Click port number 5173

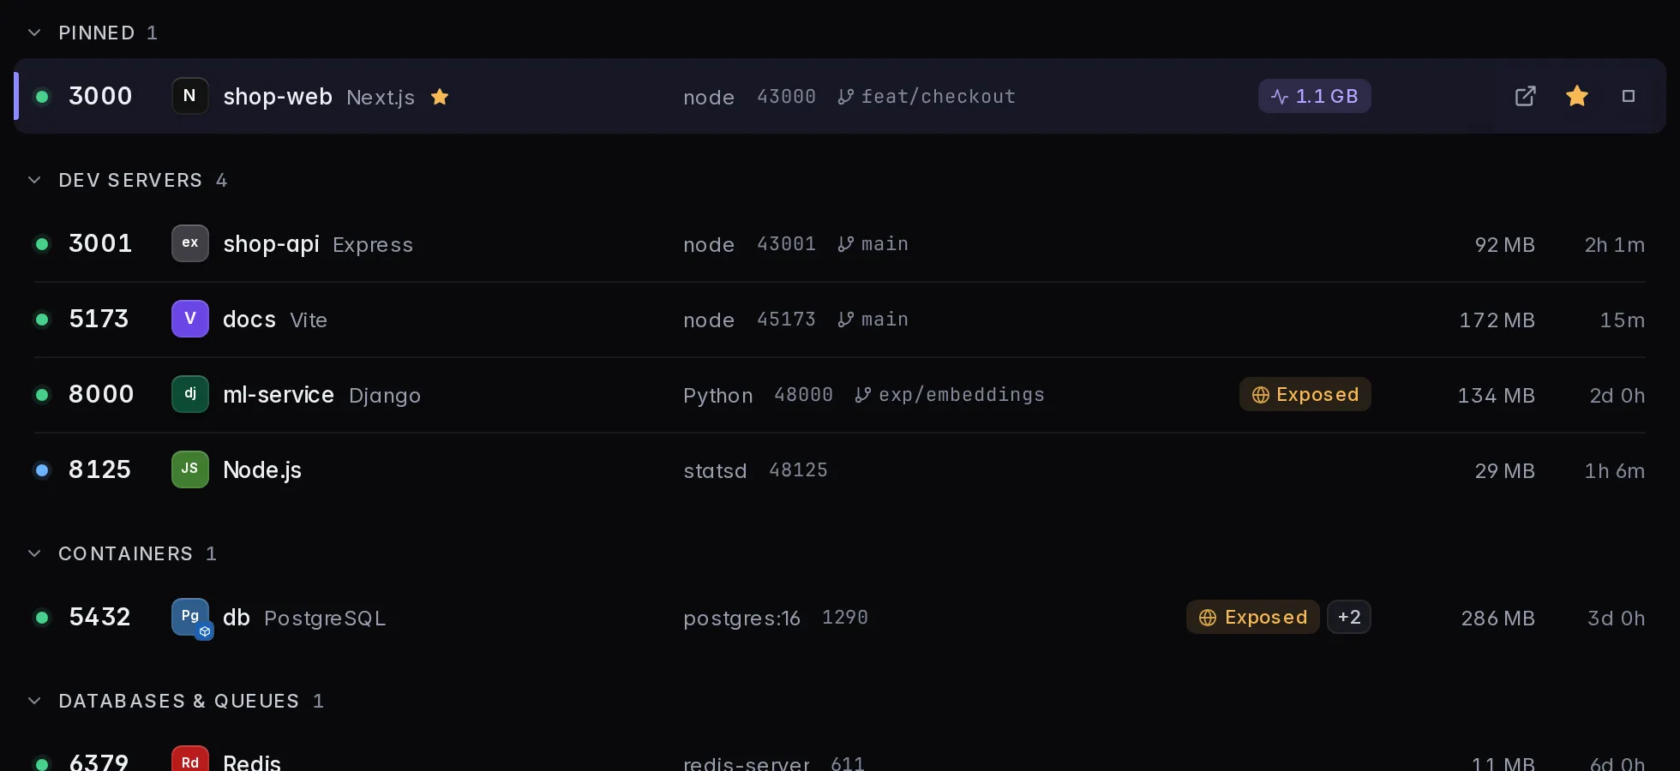[x=99, y=319]
